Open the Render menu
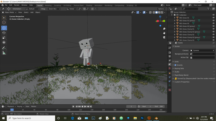 (x=16, y=5)
